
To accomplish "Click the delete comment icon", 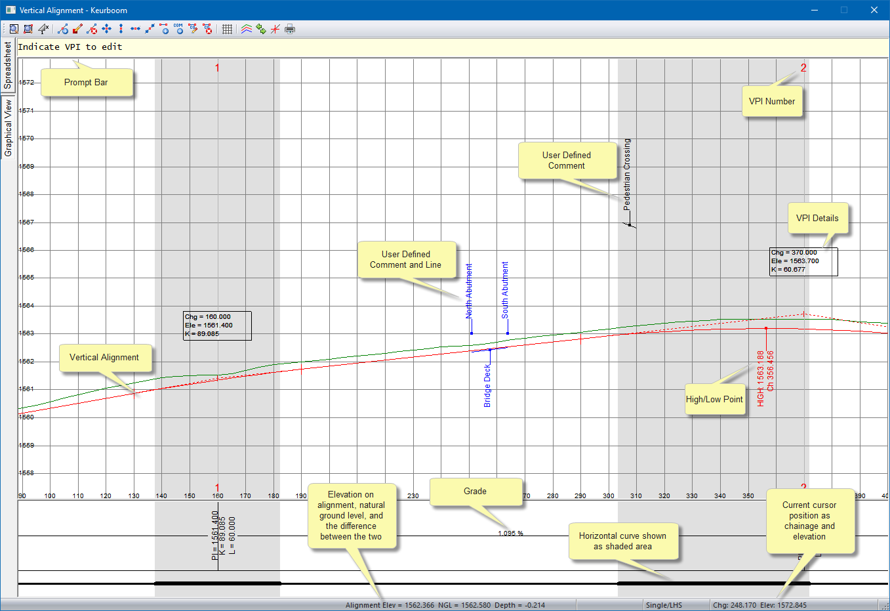I will (207, 29).
